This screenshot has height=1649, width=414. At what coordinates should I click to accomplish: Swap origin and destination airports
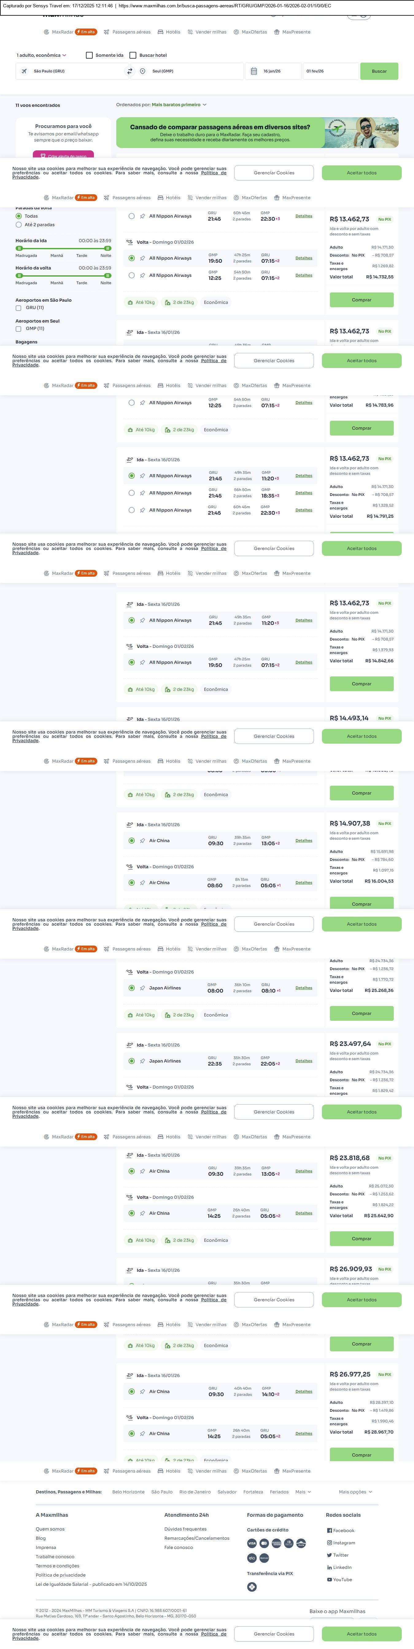[129, 71]
